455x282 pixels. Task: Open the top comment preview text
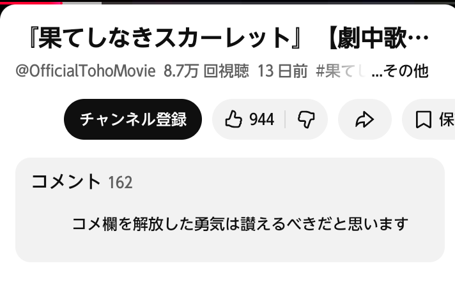[240, 224]
